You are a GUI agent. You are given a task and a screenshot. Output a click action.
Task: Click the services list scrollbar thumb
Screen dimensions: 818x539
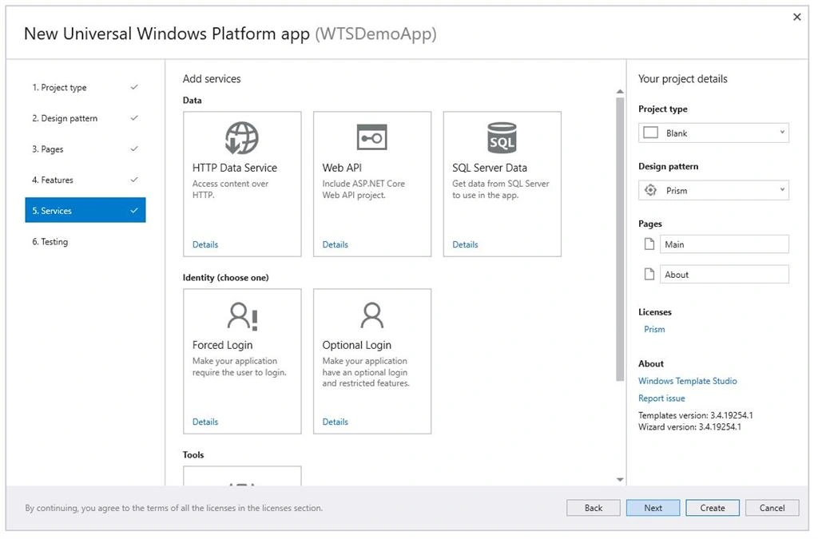(620, 240)
